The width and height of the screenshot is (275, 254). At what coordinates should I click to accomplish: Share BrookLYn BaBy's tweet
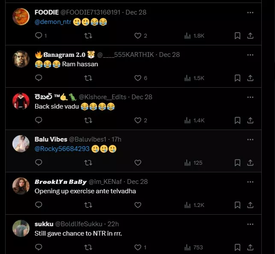(x=251, y=205)
